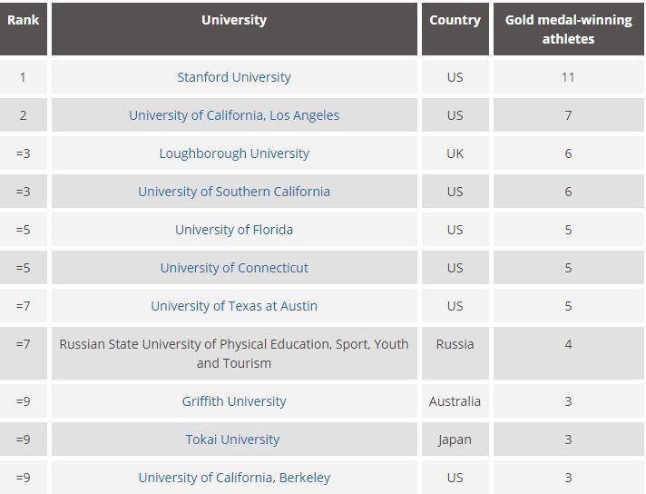Screen dimensions: 646x494
Task: Open the University of Connecticut link
Action: pyautogui.click(x=234, y=268)
